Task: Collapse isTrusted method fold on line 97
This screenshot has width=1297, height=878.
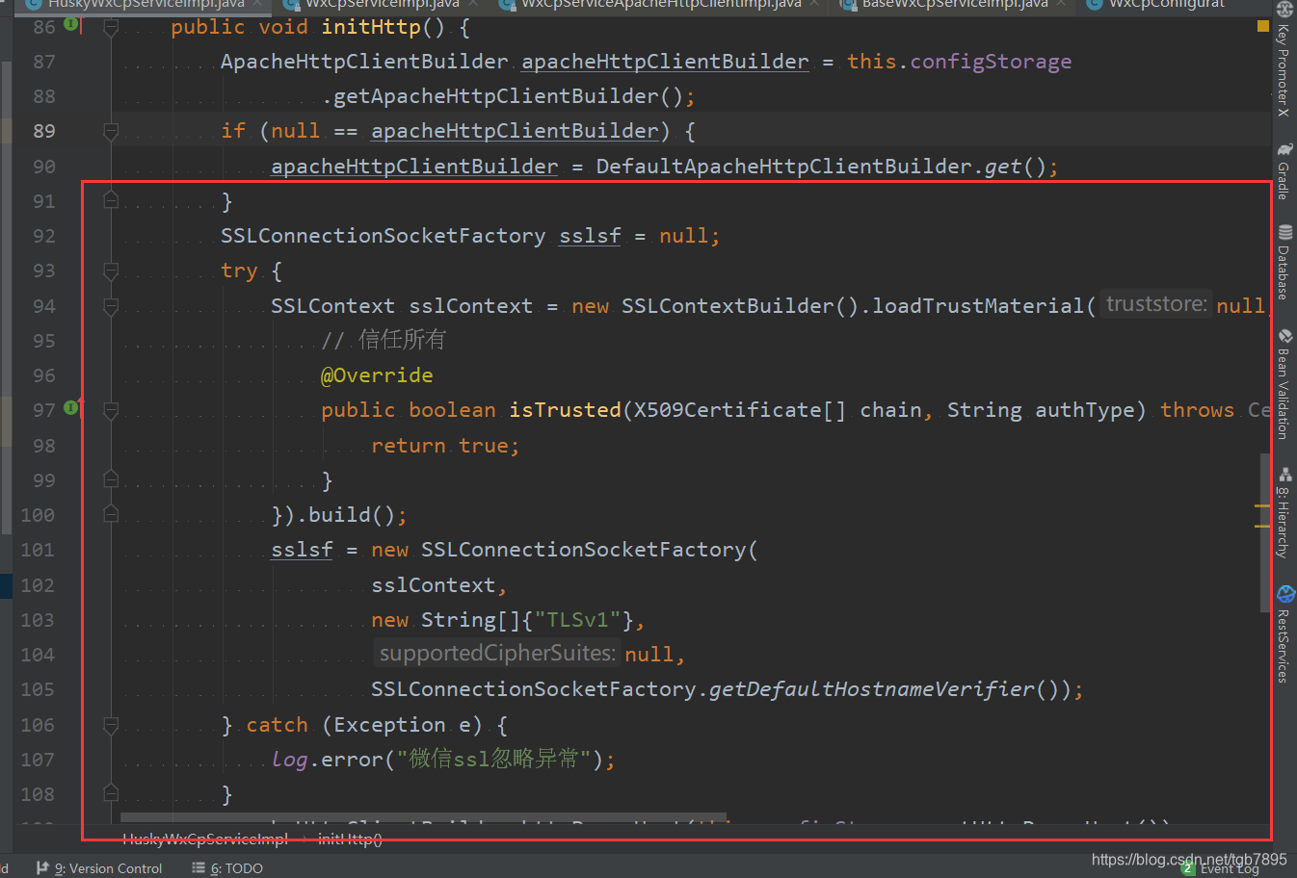Action: (111, 411)
